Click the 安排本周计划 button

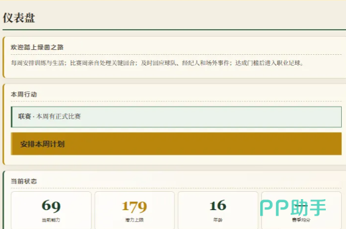click(176, 144)
